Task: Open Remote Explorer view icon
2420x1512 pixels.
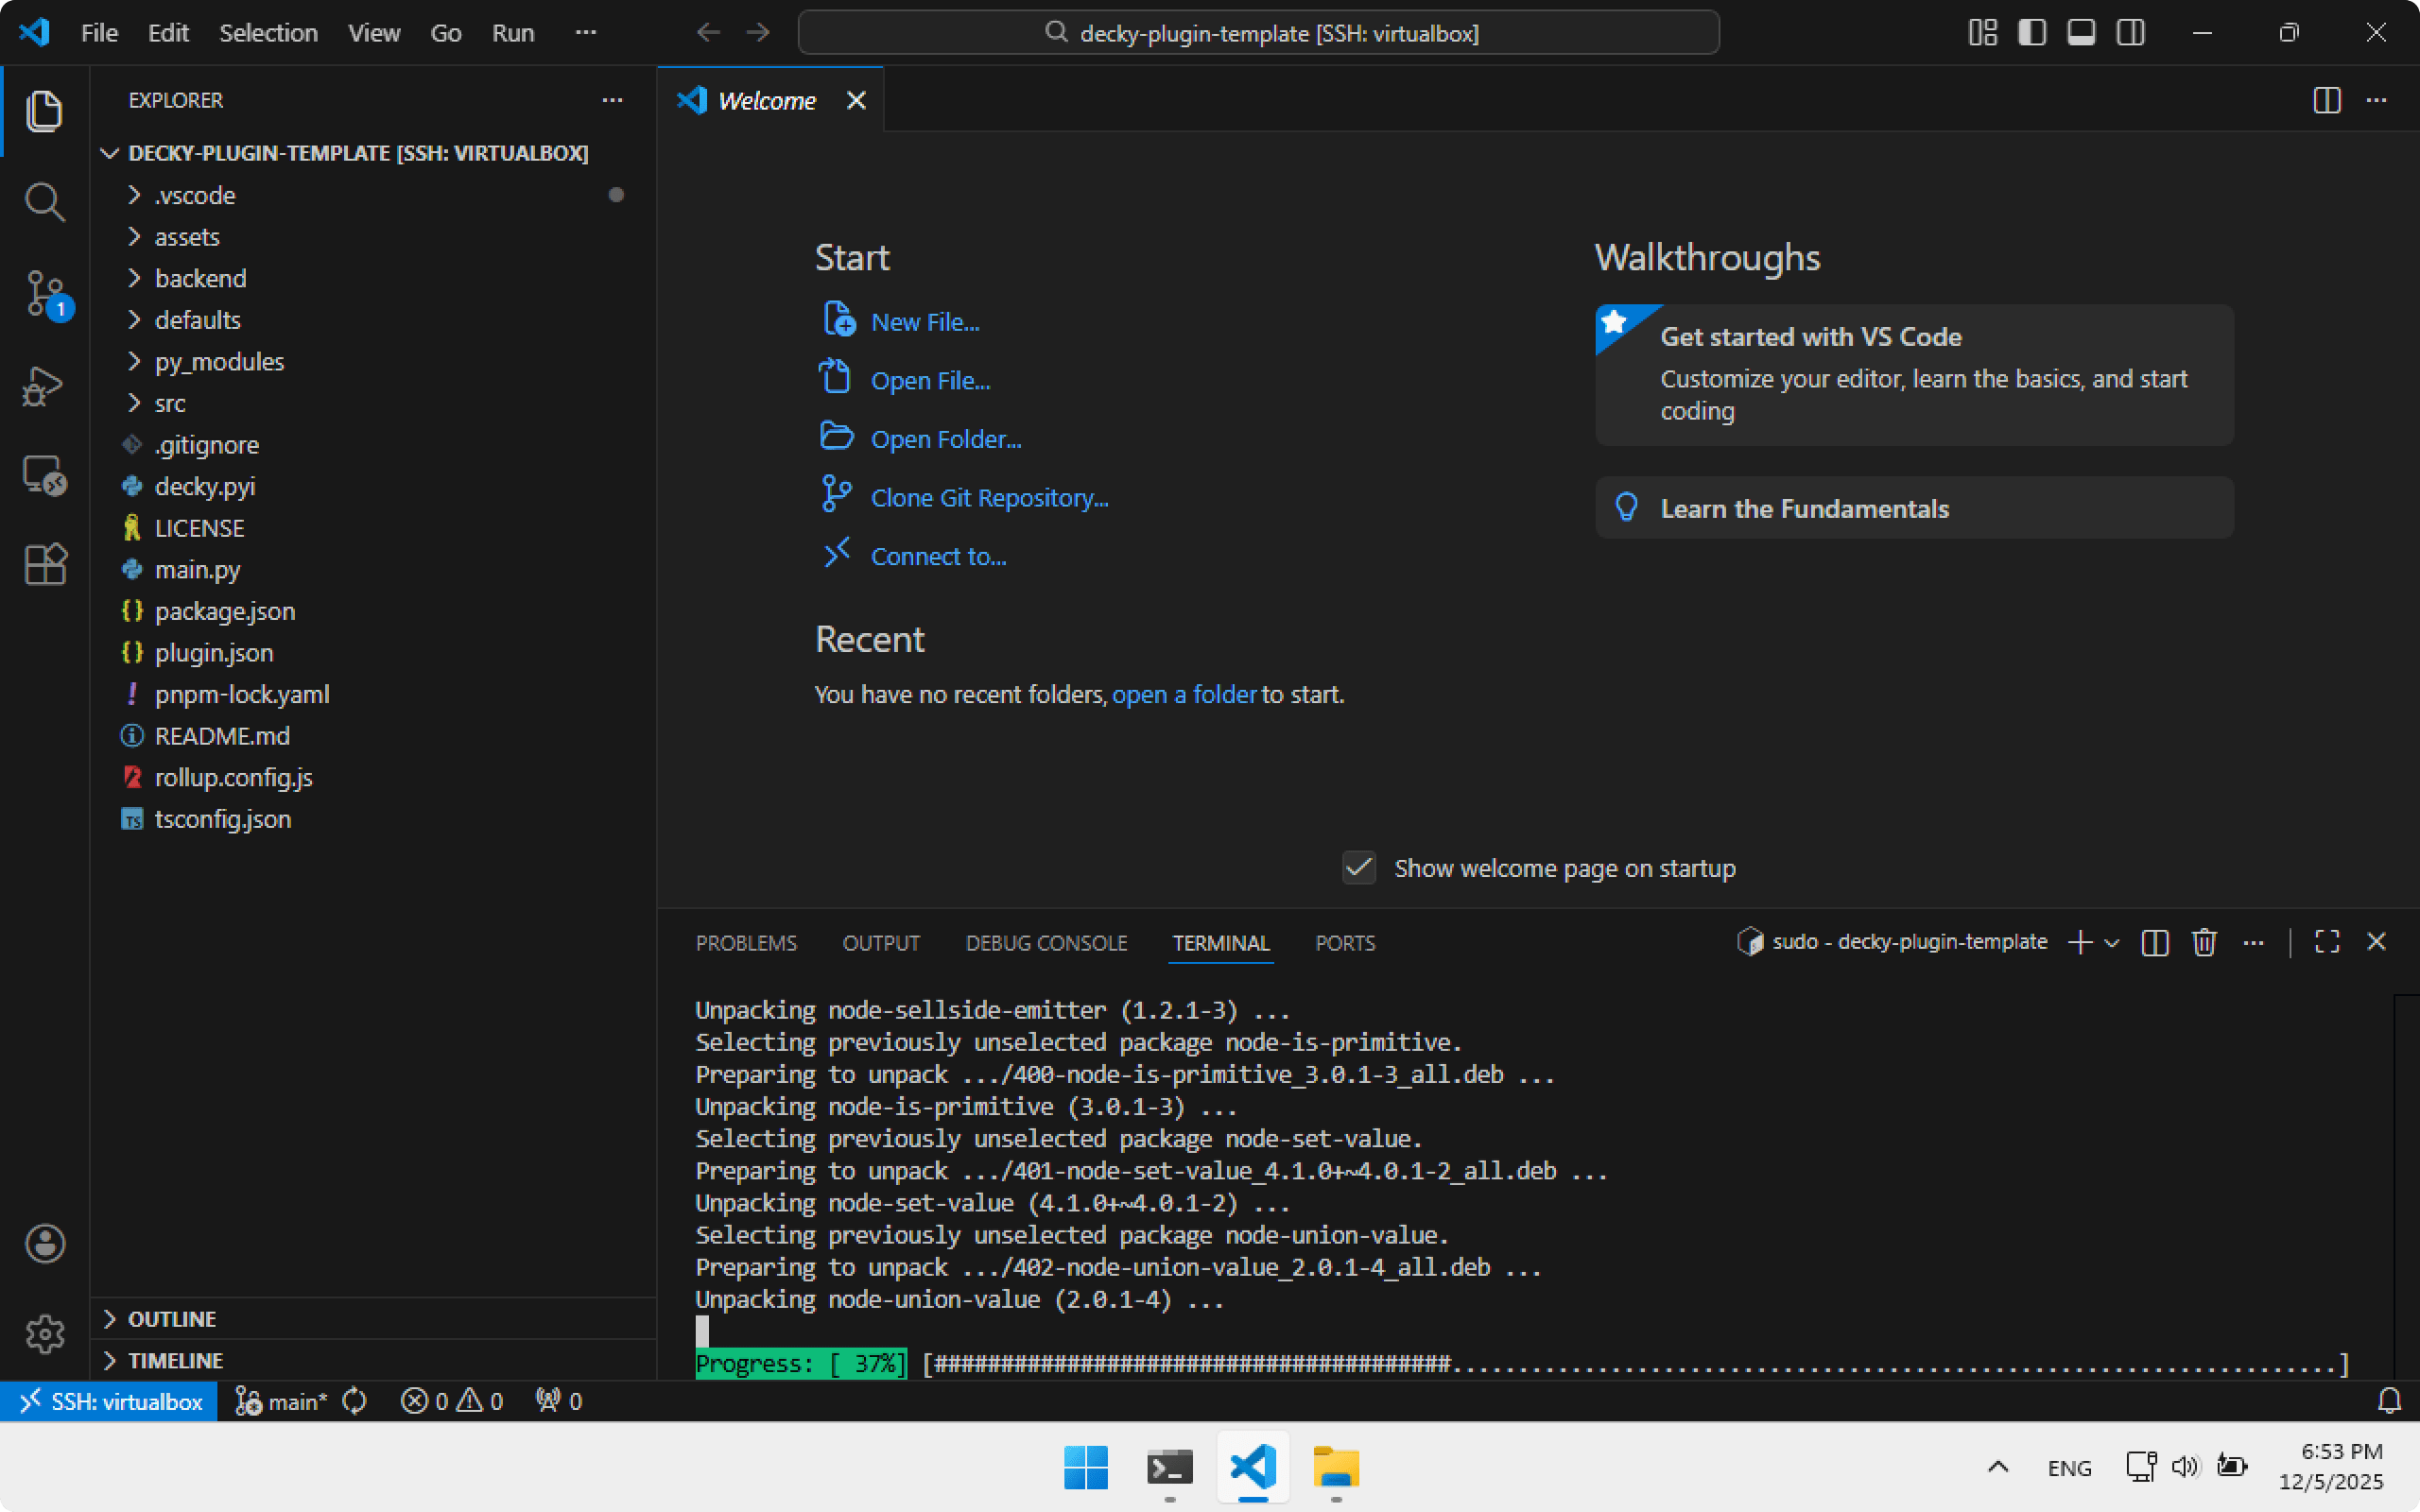Action: pyautogui.click(x=44, y=476)
